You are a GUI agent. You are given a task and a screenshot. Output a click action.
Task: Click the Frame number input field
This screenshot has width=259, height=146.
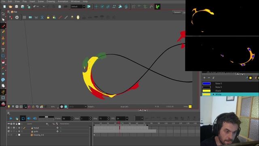click(x=66, y=118)
